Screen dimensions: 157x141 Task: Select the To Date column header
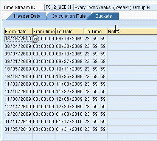[x=70, y=31]
